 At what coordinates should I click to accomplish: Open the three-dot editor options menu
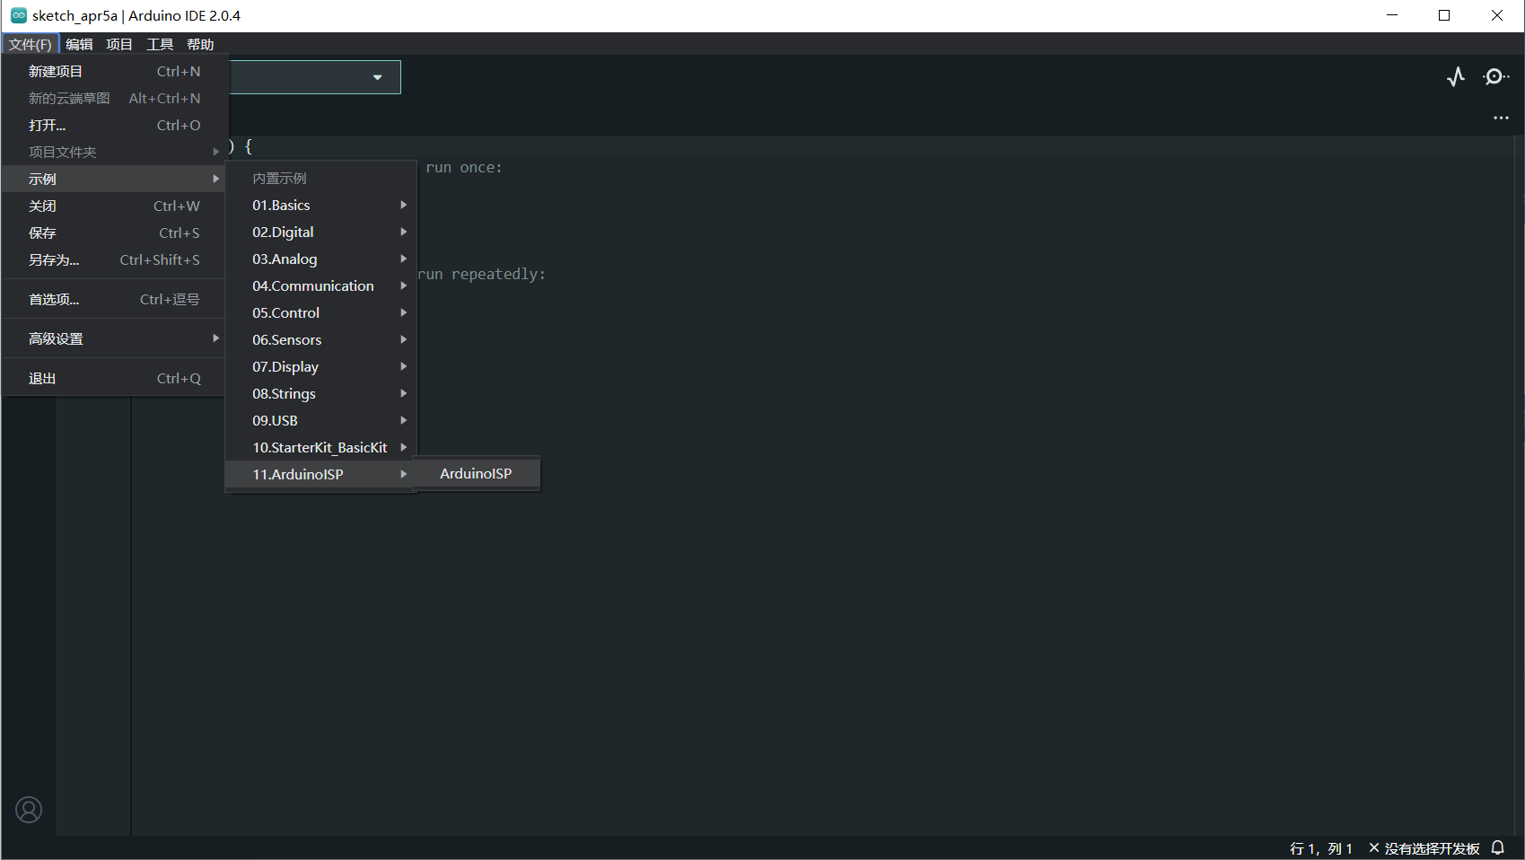(x=1501, y=118)
